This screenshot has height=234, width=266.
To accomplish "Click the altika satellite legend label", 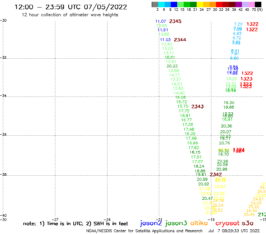I will pos(199,223).
